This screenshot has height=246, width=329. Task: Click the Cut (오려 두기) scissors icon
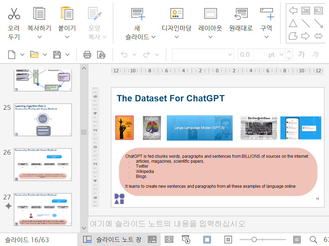(x=14, y=13)
